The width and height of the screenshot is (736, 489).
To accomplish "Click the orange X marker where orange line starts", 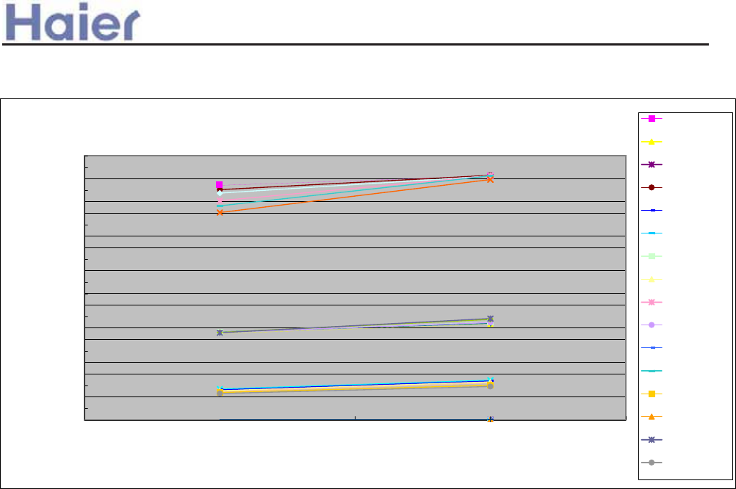I will (220, 213).
